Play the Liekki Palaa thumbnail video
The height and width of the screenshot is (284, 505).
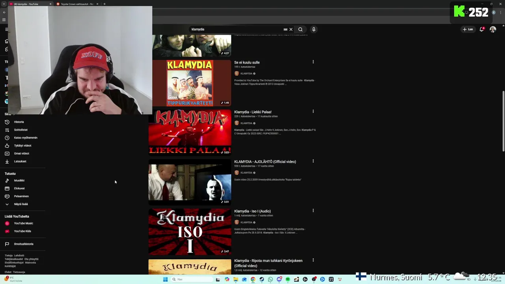(190, 133)
